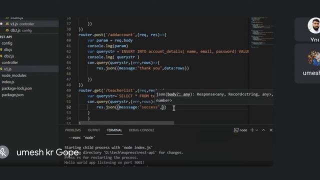The image size is (320, 180).
Task: Click the 'Starting child process' terminal line
Action: coord(108,147)
